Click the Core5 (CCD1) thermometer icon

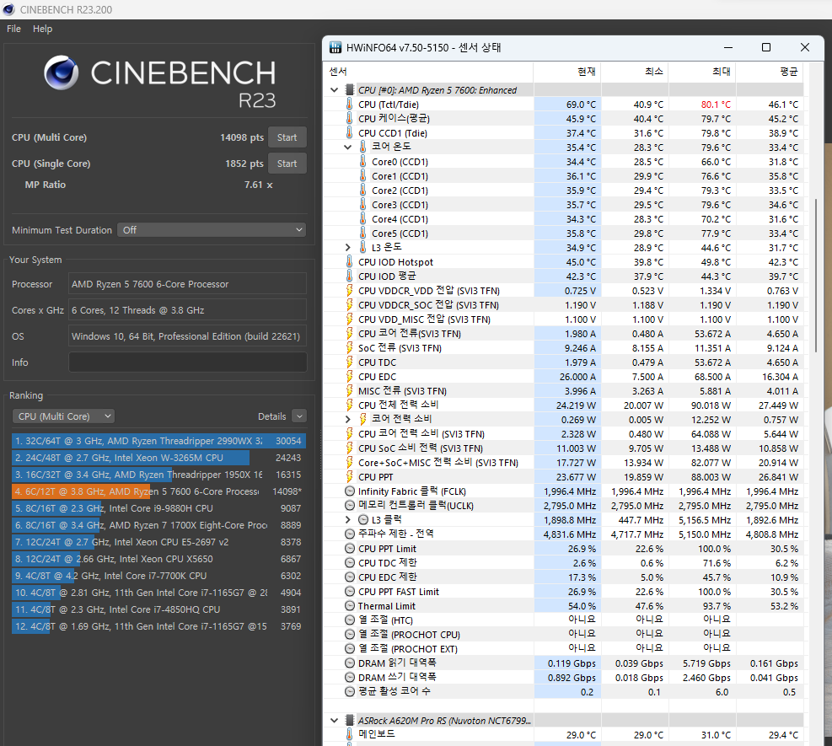click(363, 233)
